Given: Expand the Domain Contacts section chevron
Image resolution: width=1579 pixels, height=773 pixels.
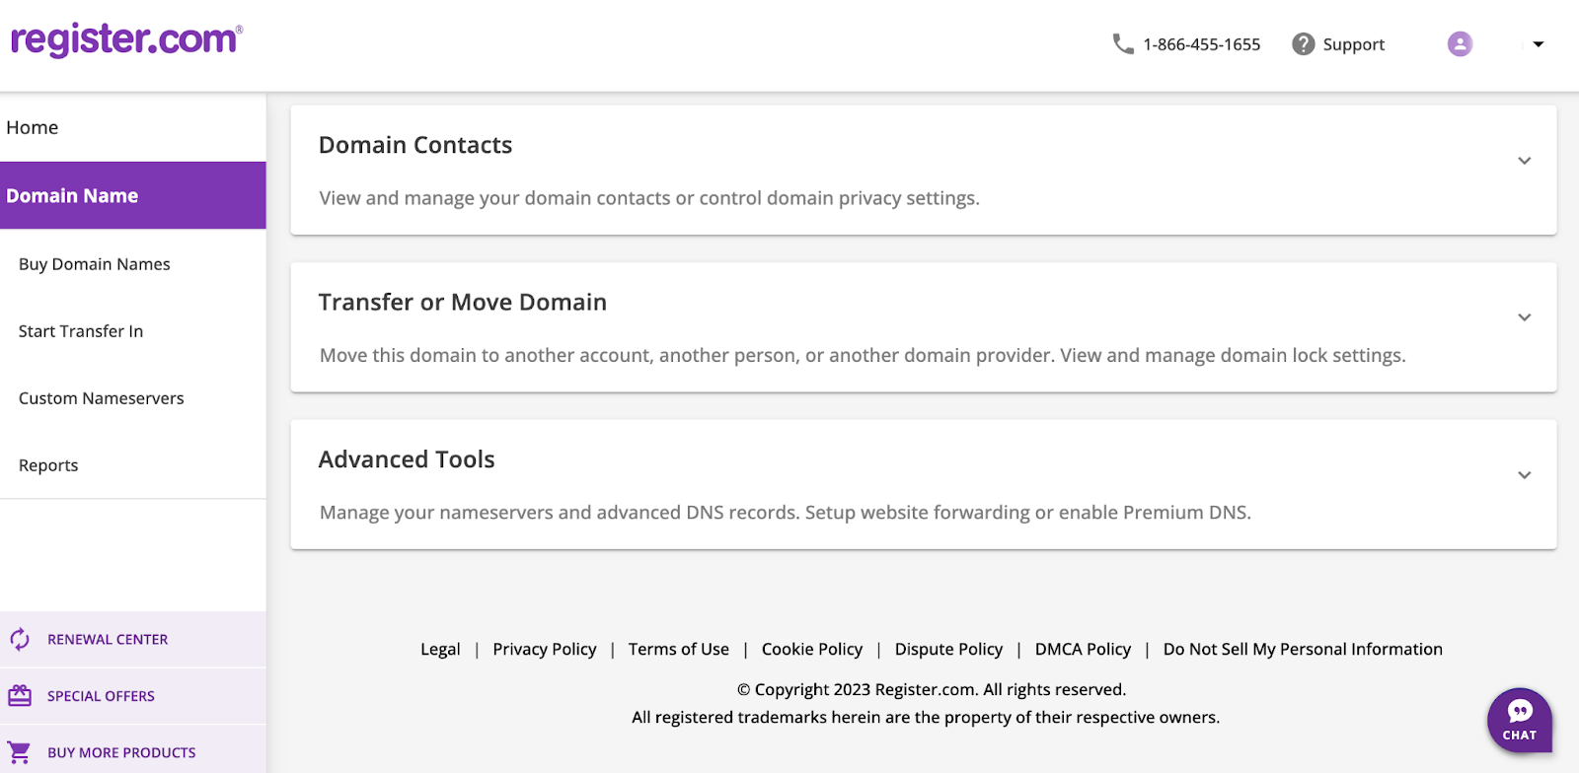Looking at the screenshot, I should [x=1524, y=161].
